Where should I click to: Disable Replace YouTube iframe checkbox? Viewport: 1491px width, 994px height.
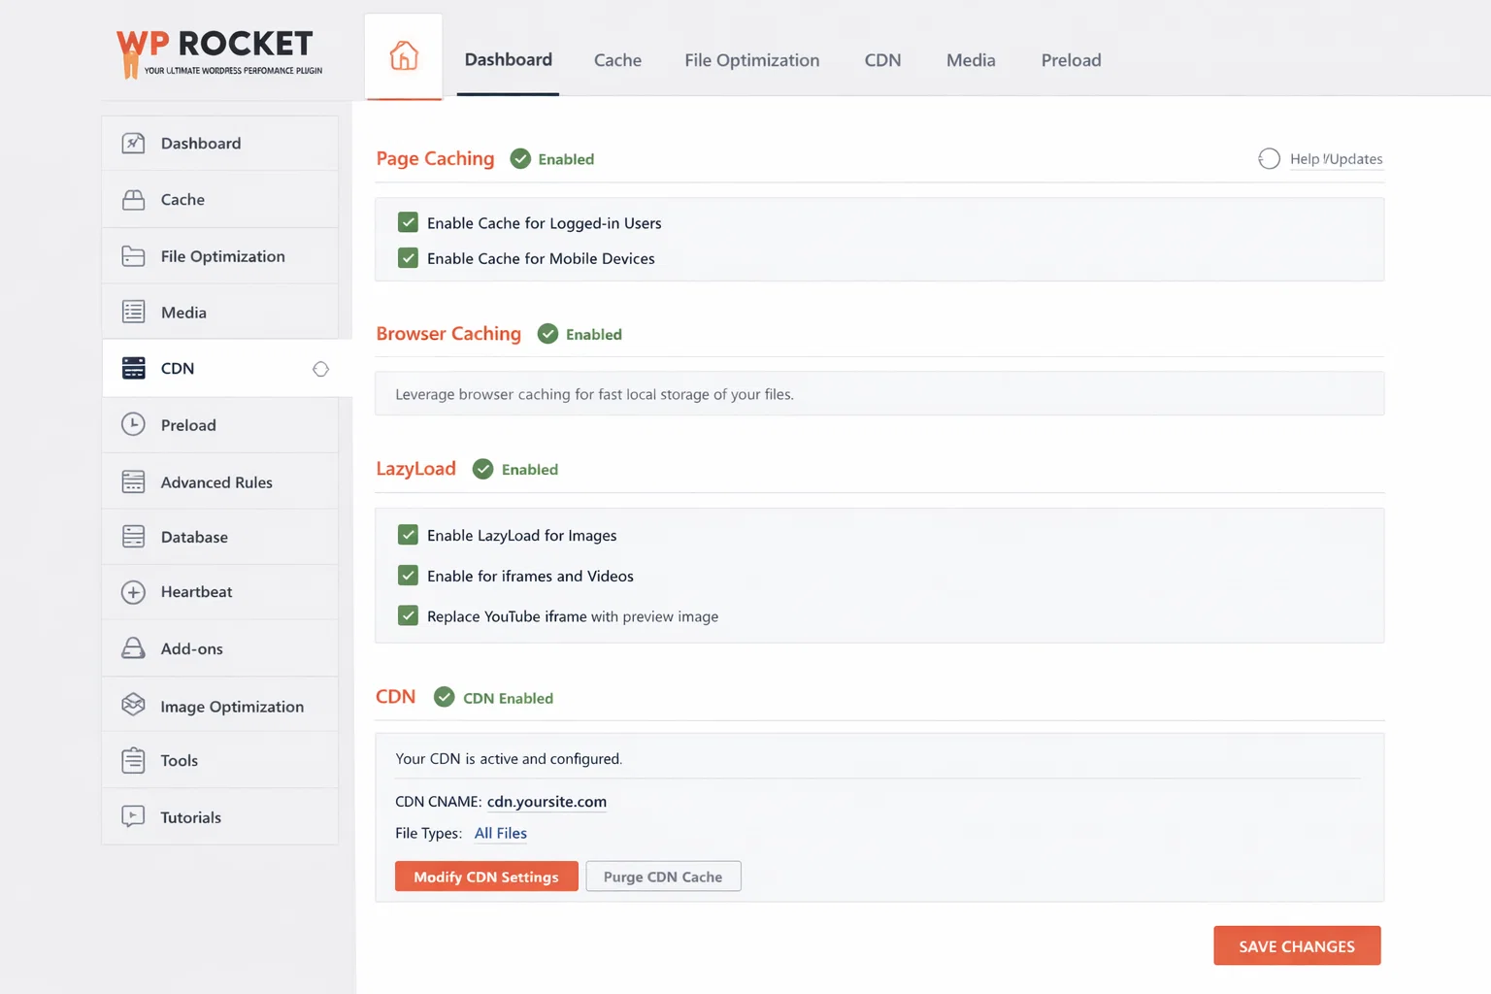coord(408,616)
